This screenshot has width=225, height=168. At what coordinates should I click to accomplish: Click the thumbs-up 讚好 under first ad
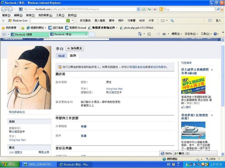[x=186, y=107]
